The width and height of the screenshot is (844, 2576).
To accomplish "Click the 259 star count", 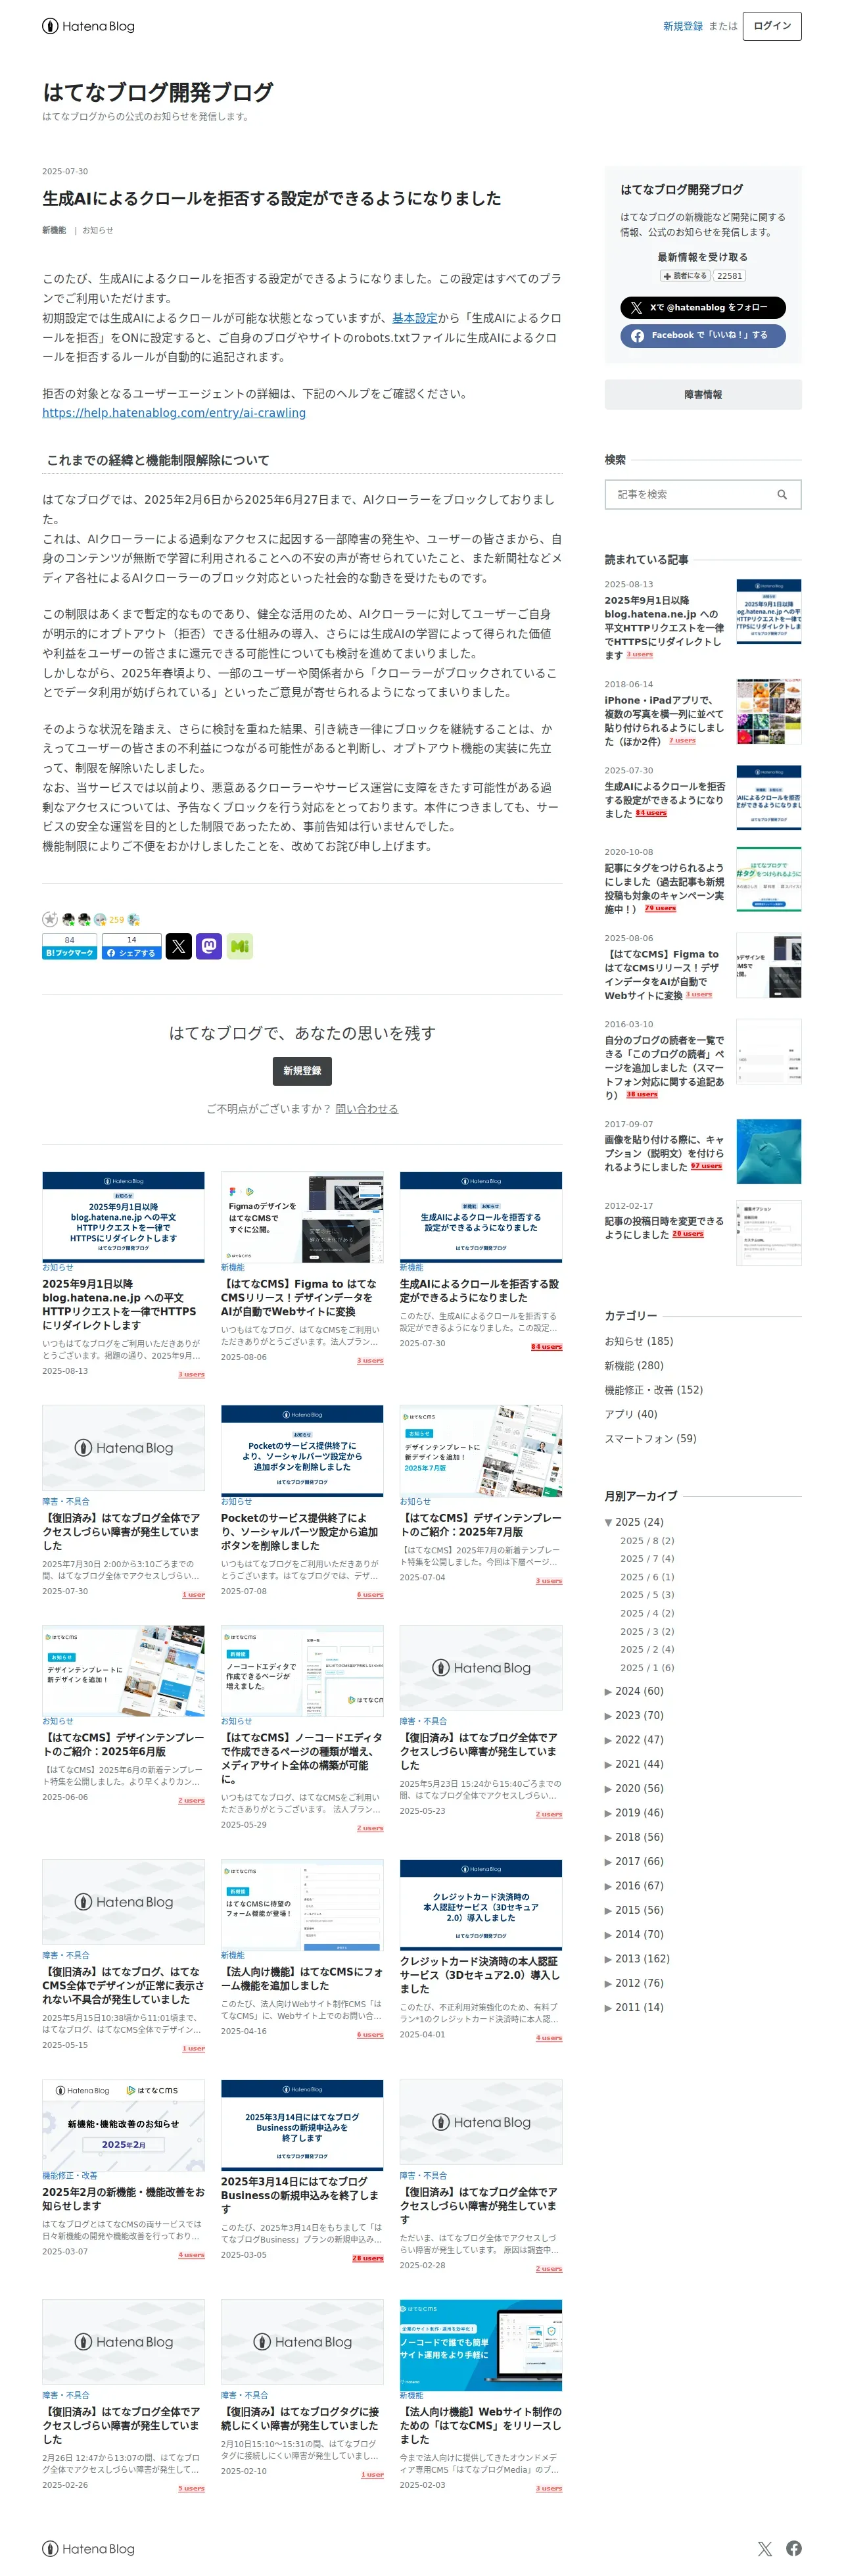I will [116, 920].
